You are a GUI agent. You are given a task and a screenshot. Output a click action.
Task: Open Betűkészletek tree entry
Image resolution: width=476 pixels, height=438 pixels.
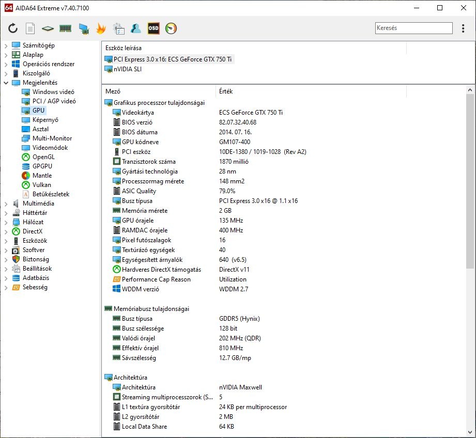[51, 194]
